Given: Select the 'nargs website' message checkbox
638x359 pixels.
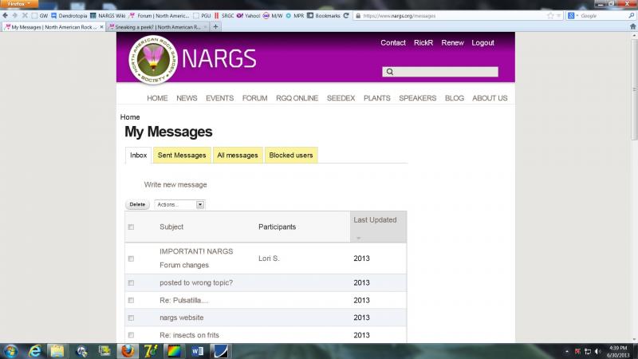Looking at the screenshot, I should [x=131, y=318].
